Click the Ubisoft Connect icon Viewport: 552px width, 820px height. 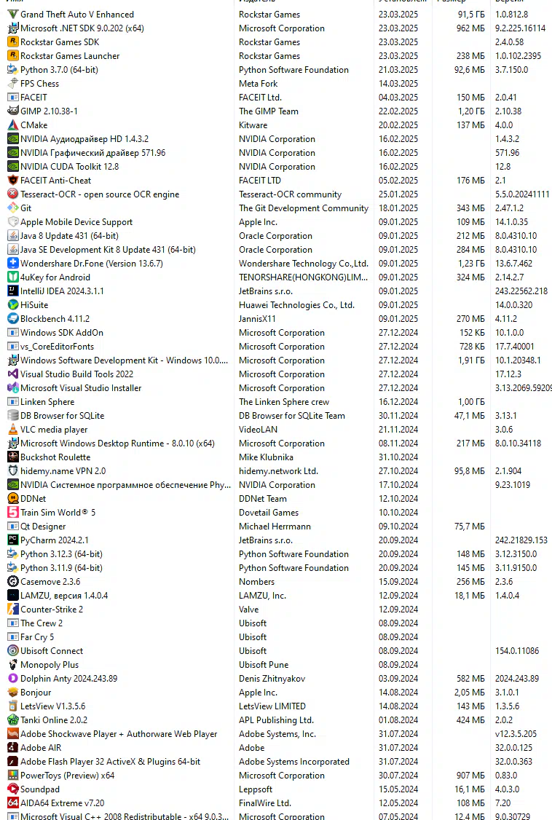point(12,651)
